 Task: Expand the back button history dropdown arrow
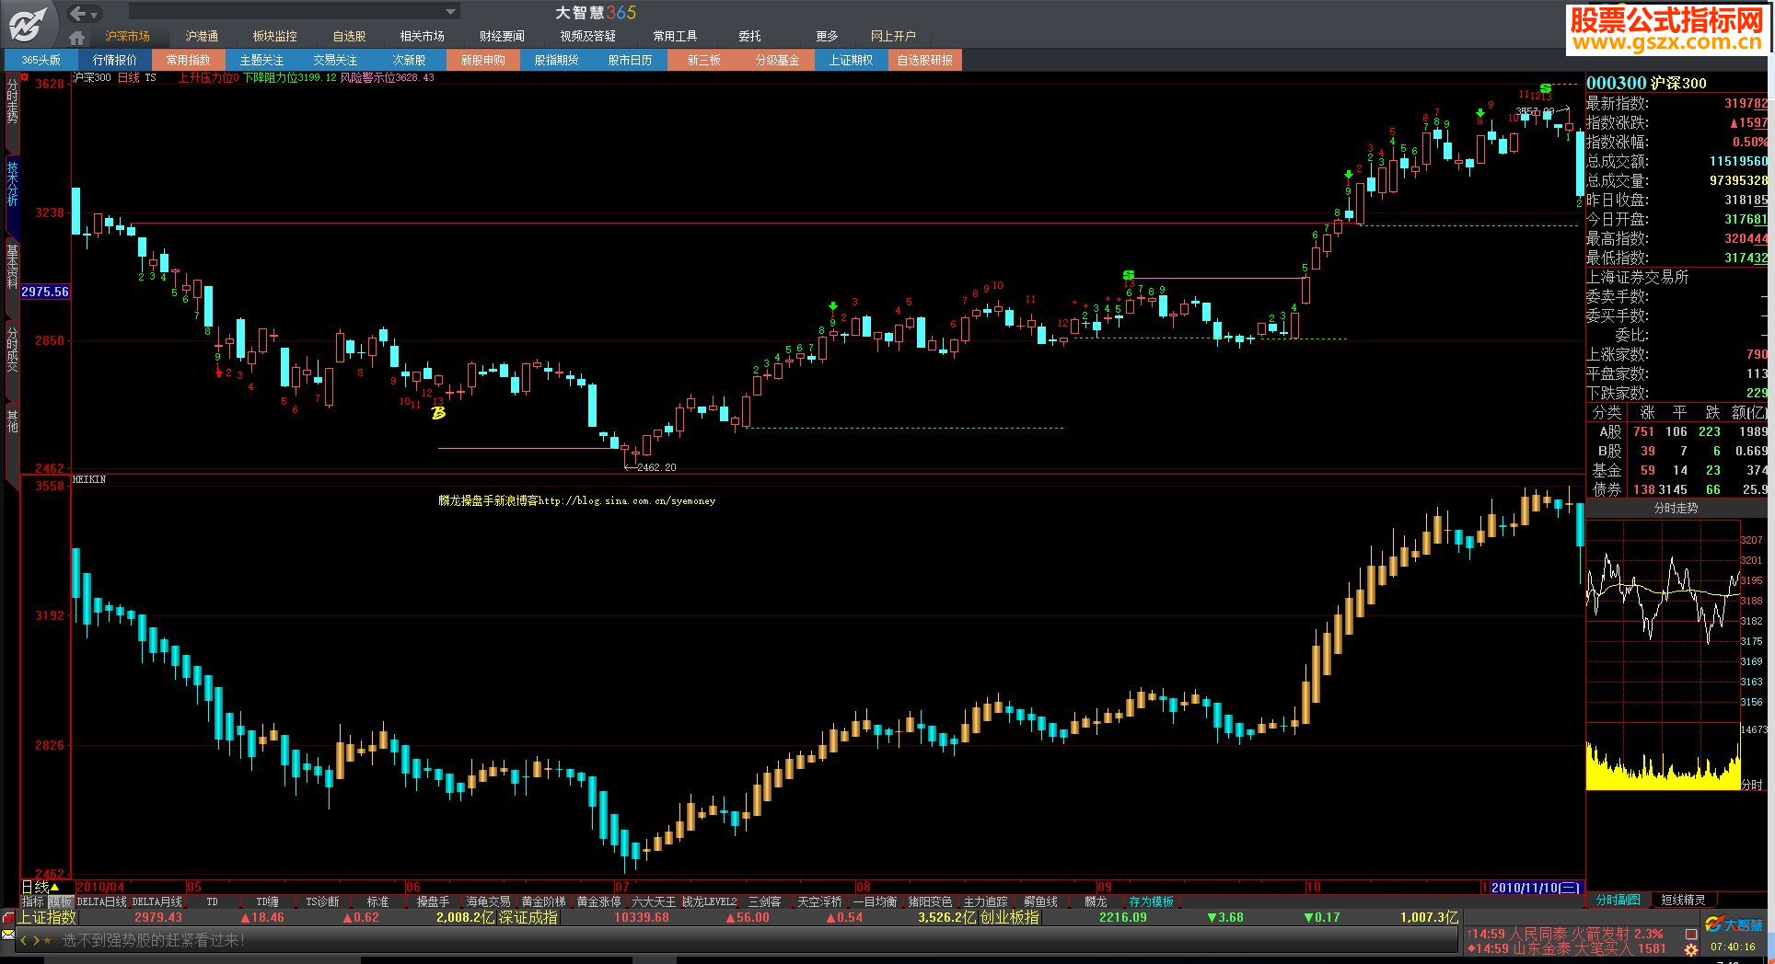pyautogui.click(x=94, y=14)
